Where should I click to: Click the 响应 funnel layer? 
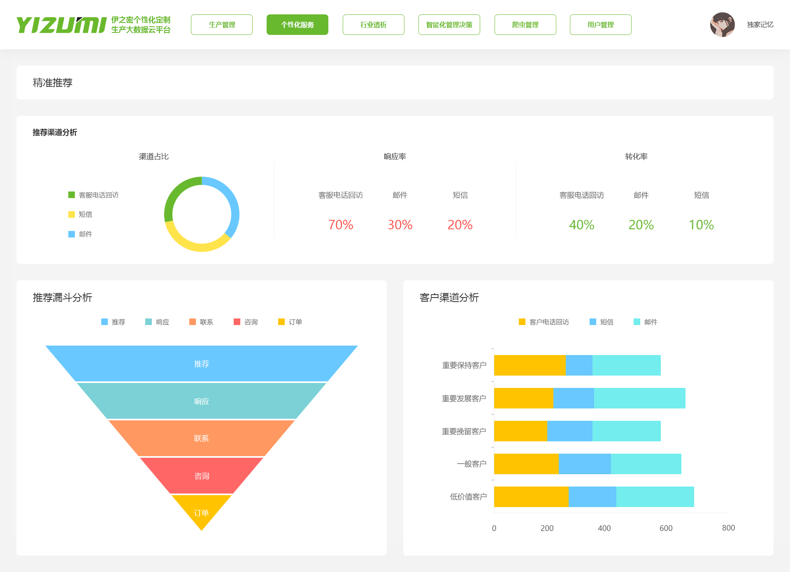tap(202, 401)
